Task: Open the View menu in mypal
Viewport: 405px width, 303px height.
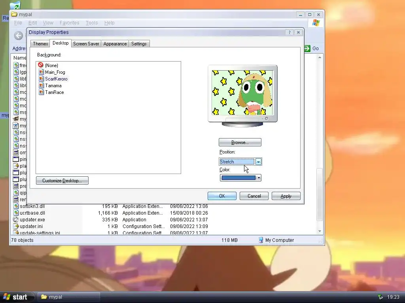Action: 48,22
